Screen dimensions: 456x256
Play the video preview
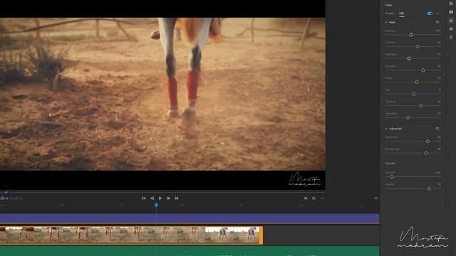(x=160, y=198)
